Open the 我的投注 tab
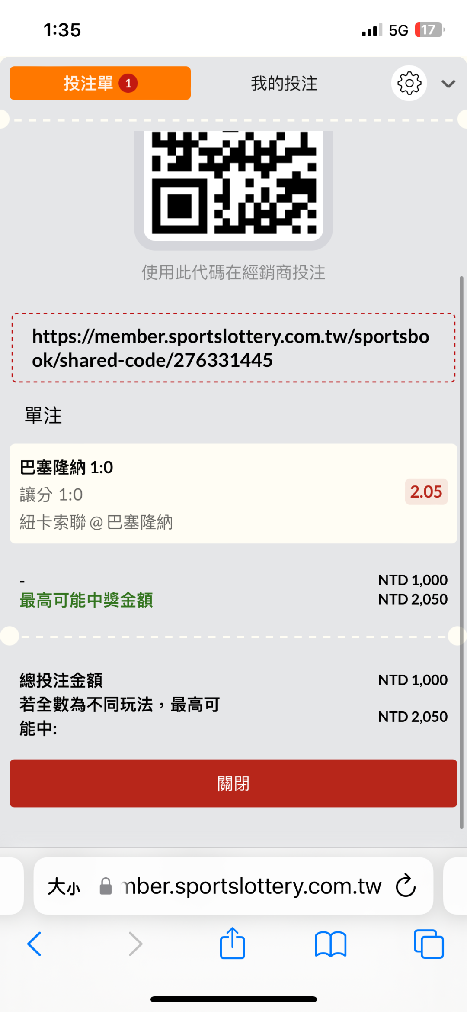The image size is (467, 1012). [x=284, y=83]
